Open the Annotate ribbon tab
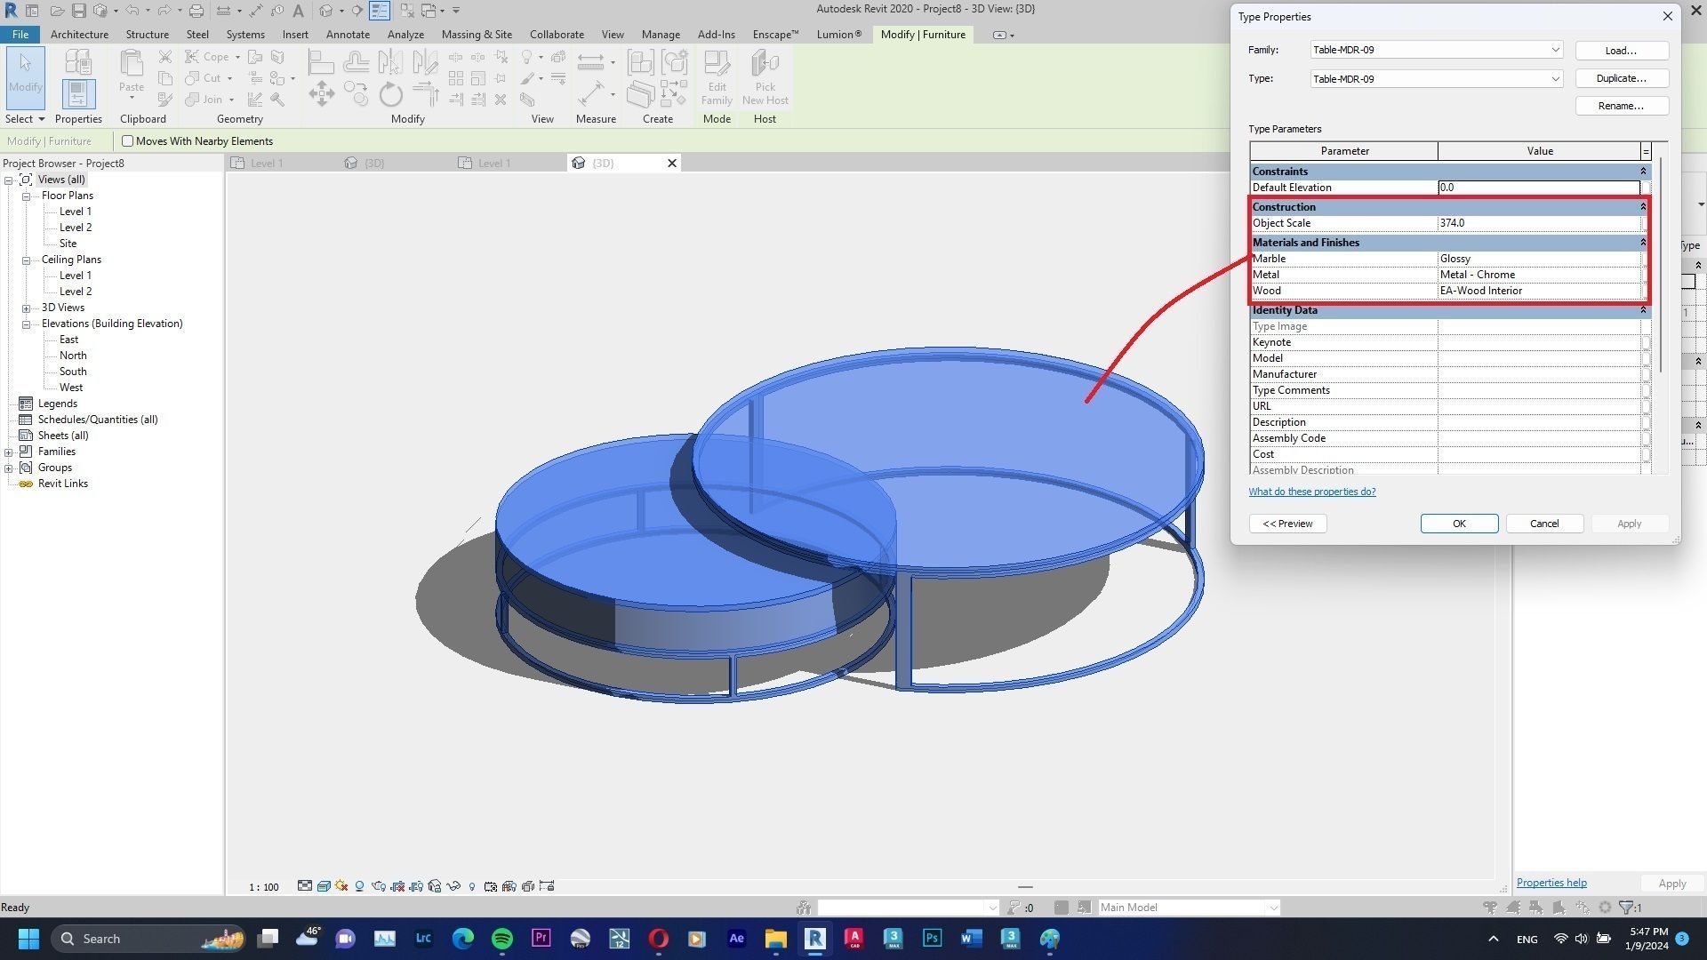 [348, 35]
